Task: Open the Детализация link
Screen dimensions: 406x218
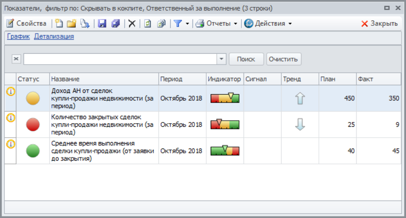Action: (54, 36)
